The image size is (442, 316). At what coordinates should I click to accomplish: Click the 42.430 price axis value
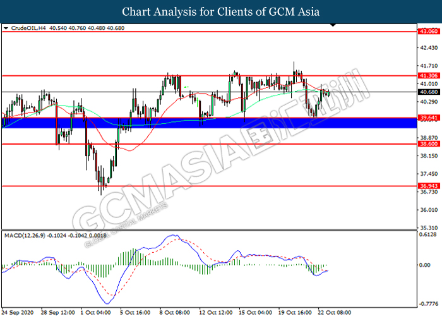pyautogui.click(x=429, y=48)
